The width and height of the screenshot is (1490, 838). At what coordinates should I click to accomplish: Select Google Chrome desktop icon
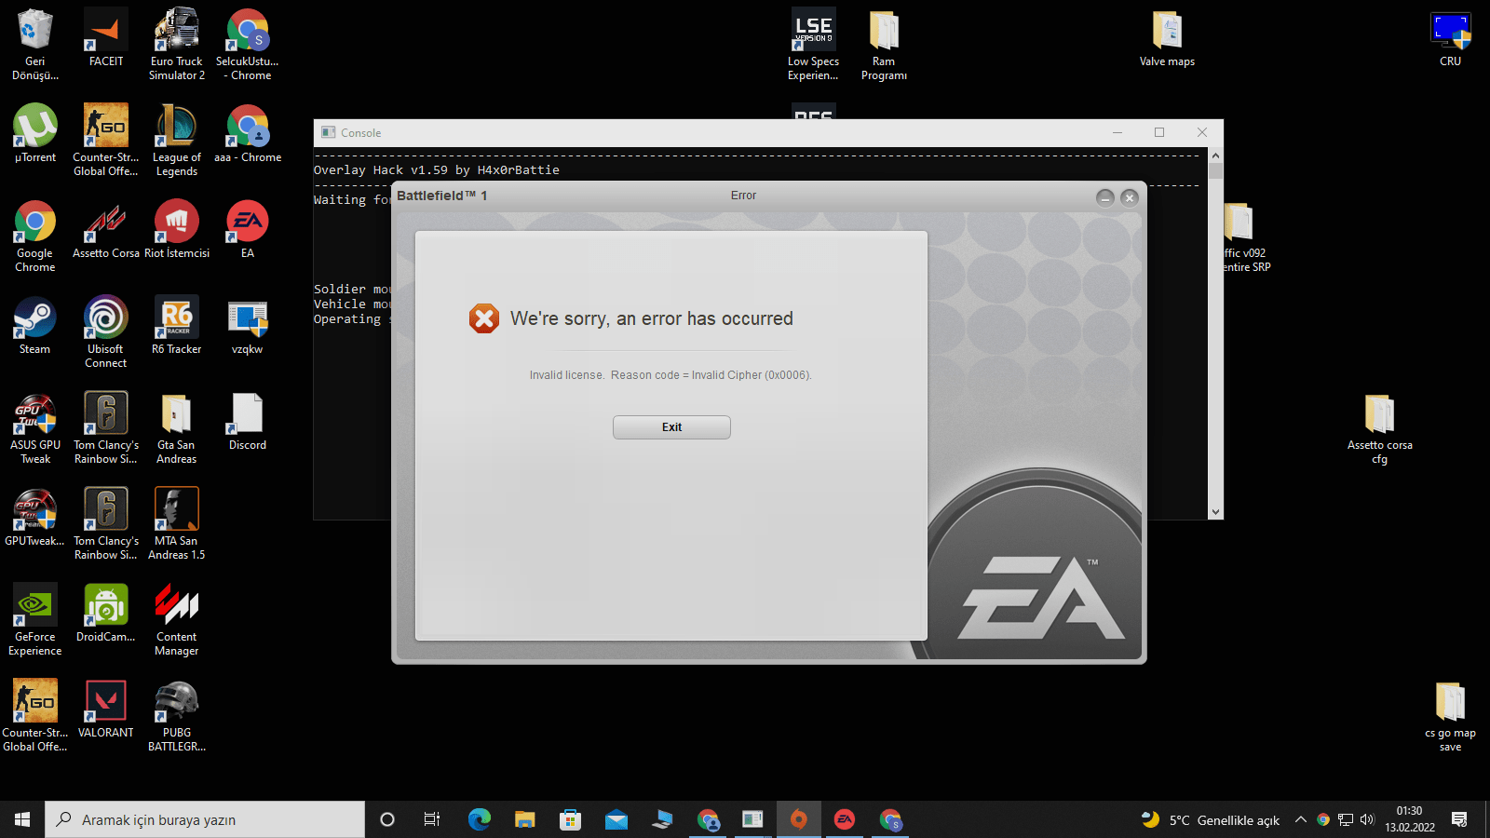35,236
